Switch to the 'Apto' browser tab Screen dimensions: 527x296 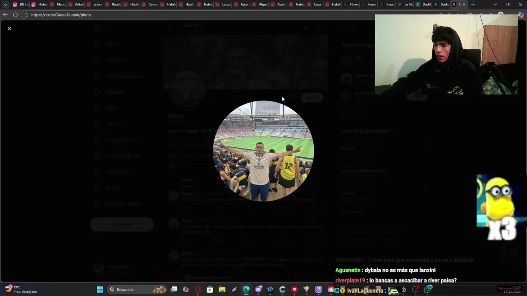tap(241, 5)
